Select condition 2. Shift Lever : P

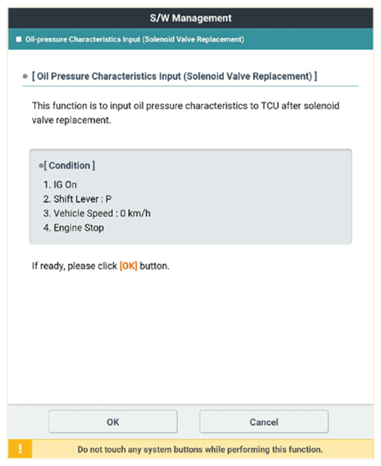coord(78,199)
